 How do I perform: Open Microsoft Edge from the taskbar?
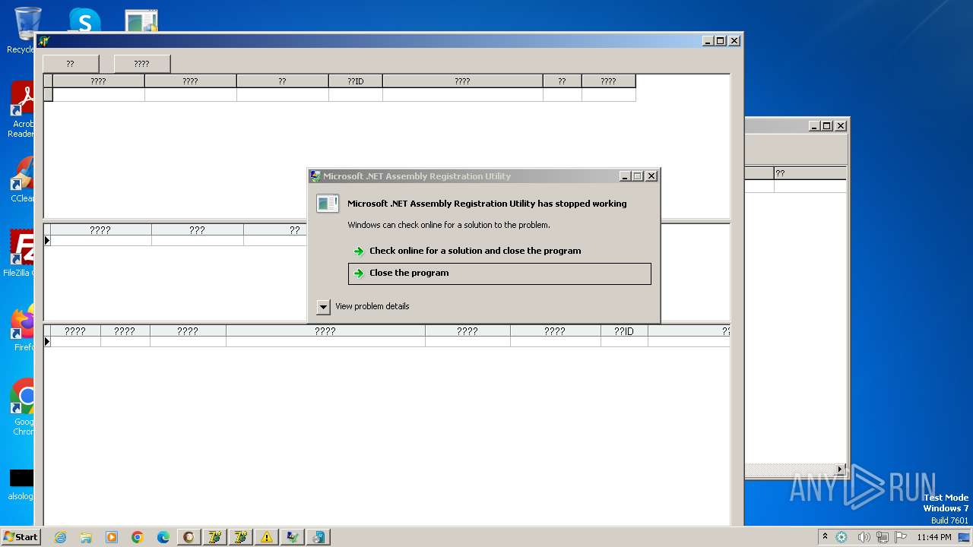163,537
